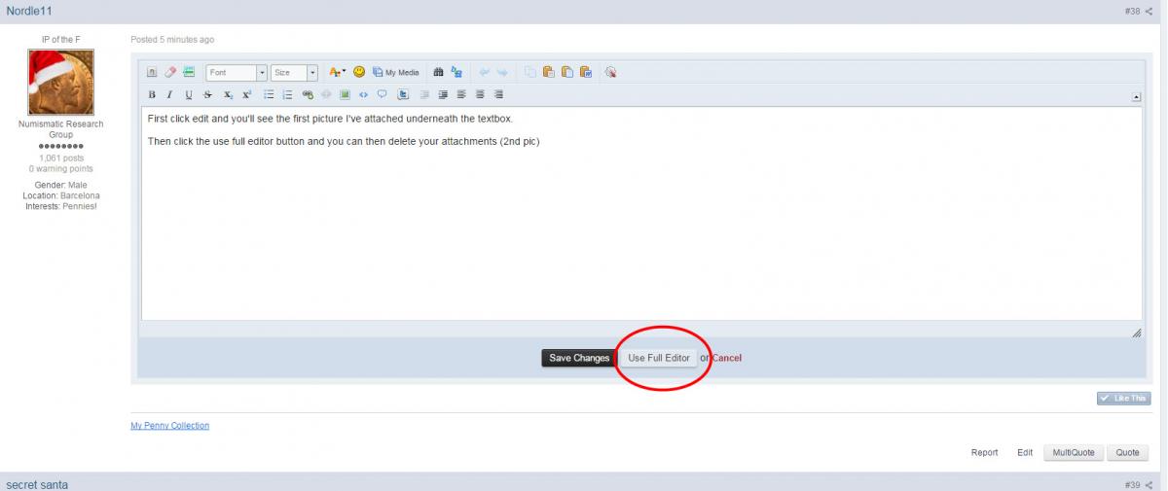Open the emoticon smiley picker

(359, 72)
